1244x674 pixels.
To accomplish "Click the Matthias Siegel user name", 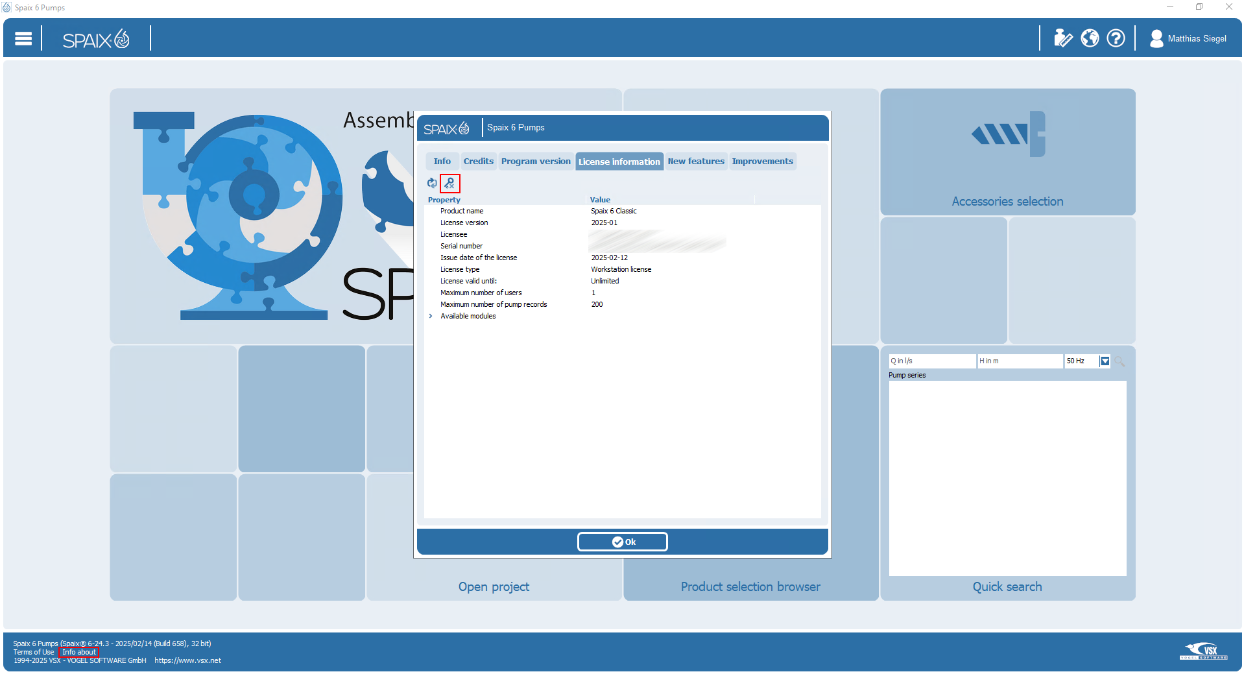I will tap(1197, 39).
